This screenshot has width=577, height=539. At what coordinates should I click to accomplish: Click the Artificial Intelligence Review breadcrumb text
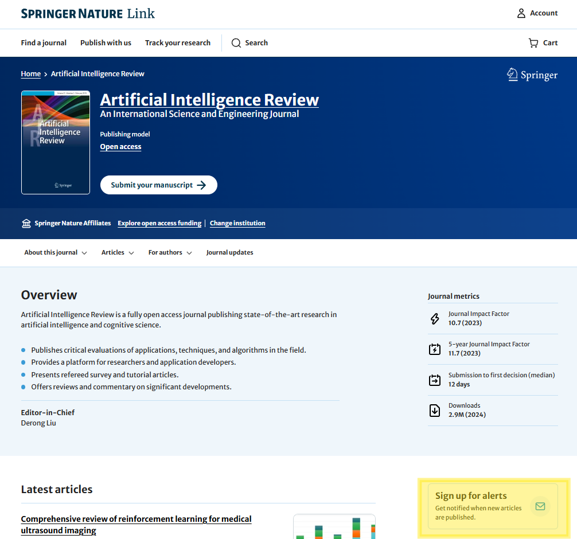click(98, 73)
